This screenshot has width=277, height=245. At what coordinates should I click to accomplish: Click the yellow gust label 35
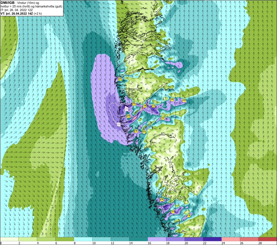pos(134,104)
